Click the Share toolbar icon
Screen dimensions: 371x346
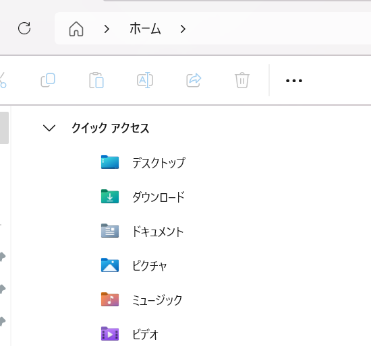(x=194, y=80)
